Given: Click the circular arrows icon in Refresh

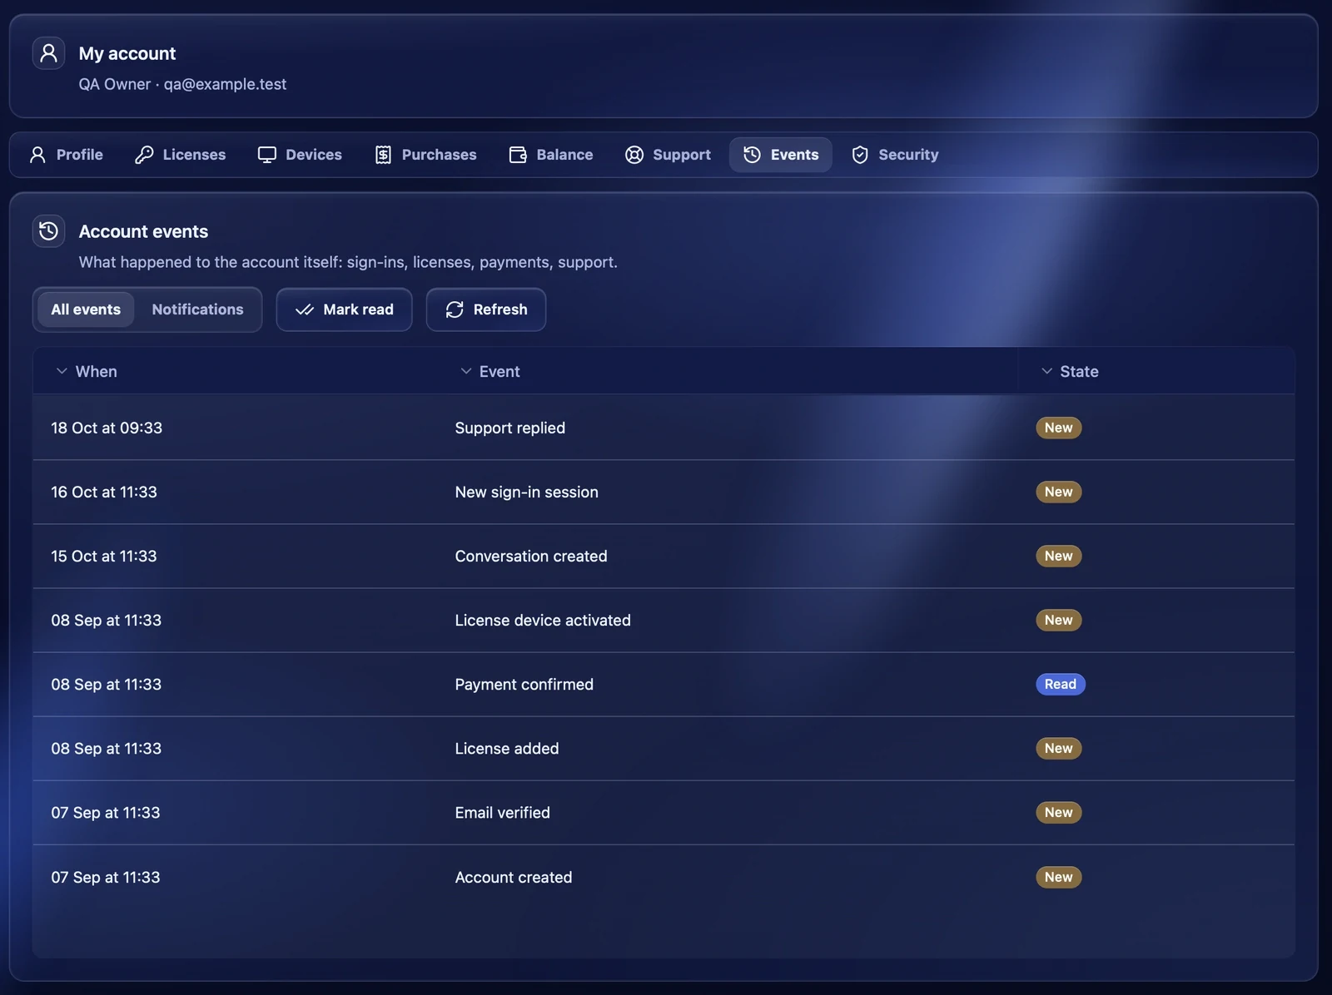Looking at the screenshot, I should click(455, 309).
